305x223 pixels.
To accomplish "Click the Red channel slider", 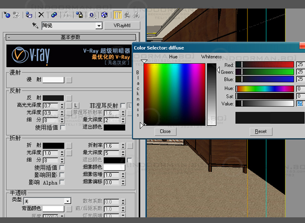I will pyautogui.click(x=264, y=65).
